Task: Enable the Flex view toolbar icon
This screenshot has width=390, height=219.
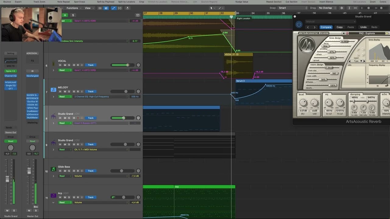Action: pos(119,8)
